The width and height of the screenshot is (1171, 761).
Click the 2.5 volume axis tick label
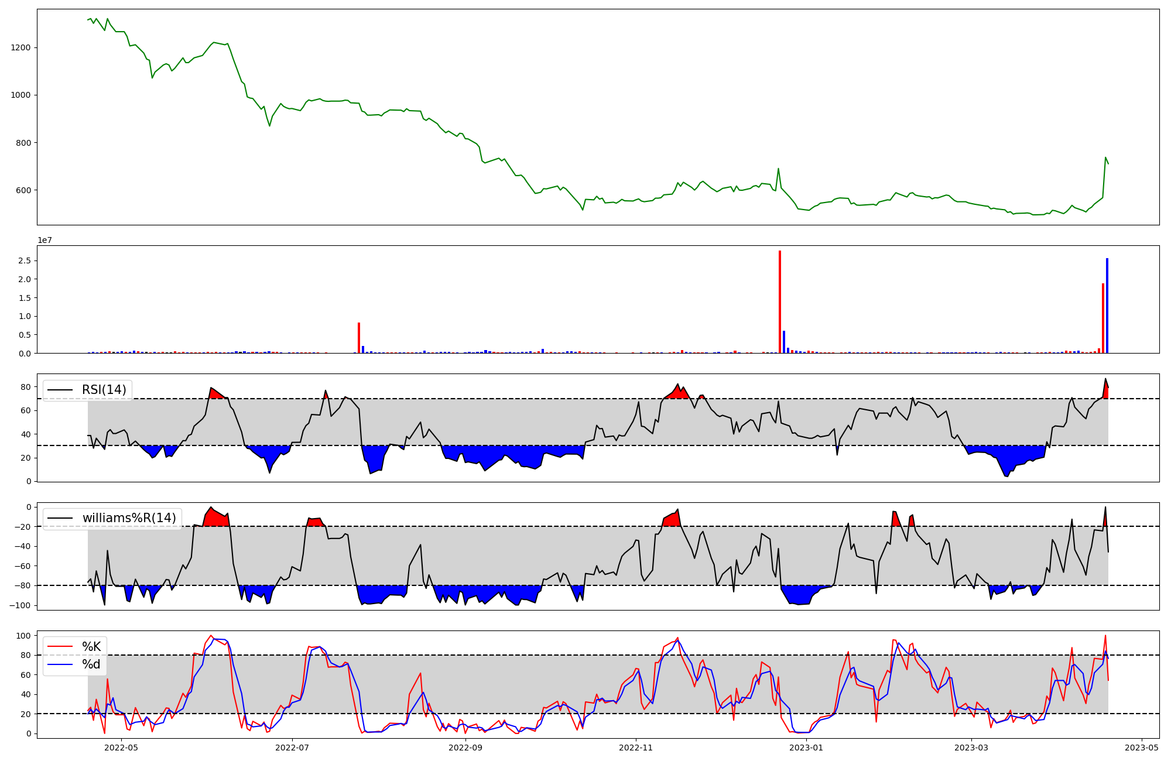[x=25, y=260]
